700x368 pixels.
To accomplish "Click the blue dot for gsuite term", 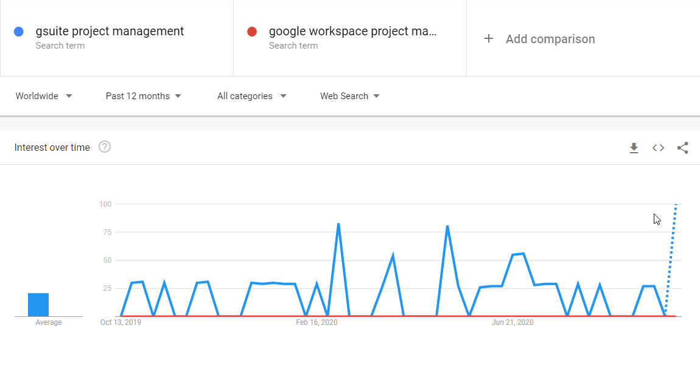I will (x=19, y=32).
